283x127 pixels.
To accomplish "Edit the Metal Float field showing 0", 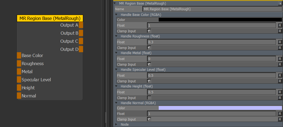I will tap(212, 59).
